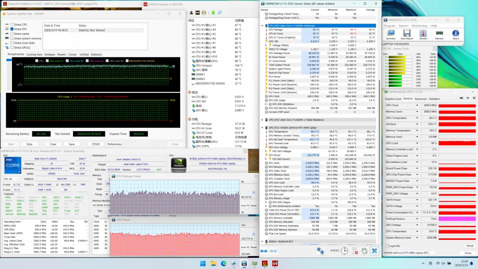478x269 pixels.
Task: Open the GPU selector combo box in GPU-Z
Action: click(410, 253)
